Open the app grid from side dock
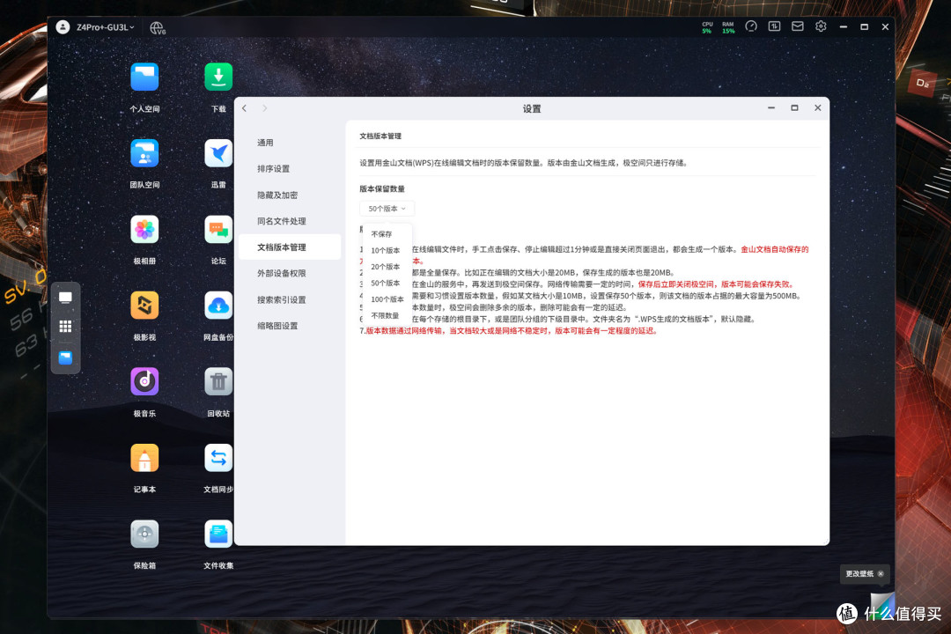 point(65,327)
